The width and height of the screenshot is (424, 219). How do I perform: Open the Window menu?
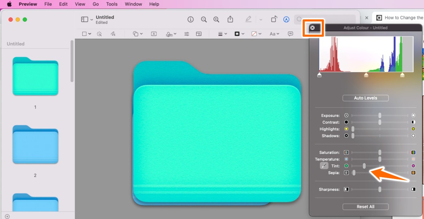tap(133, 4)
